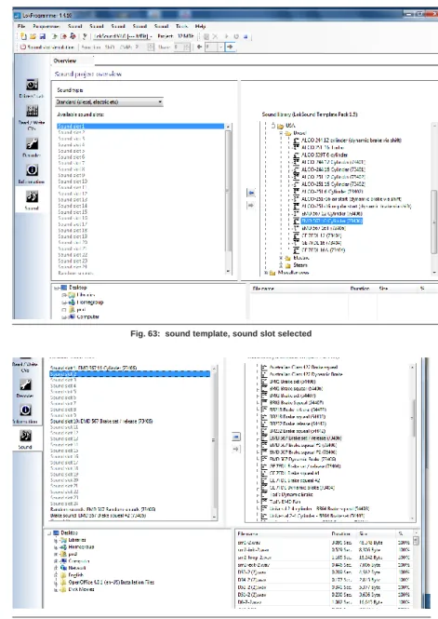The height and width of the screenshot is (619, 438).
Task: Select Desktop in Fig. 63 file tree
Action: [78, 288]
